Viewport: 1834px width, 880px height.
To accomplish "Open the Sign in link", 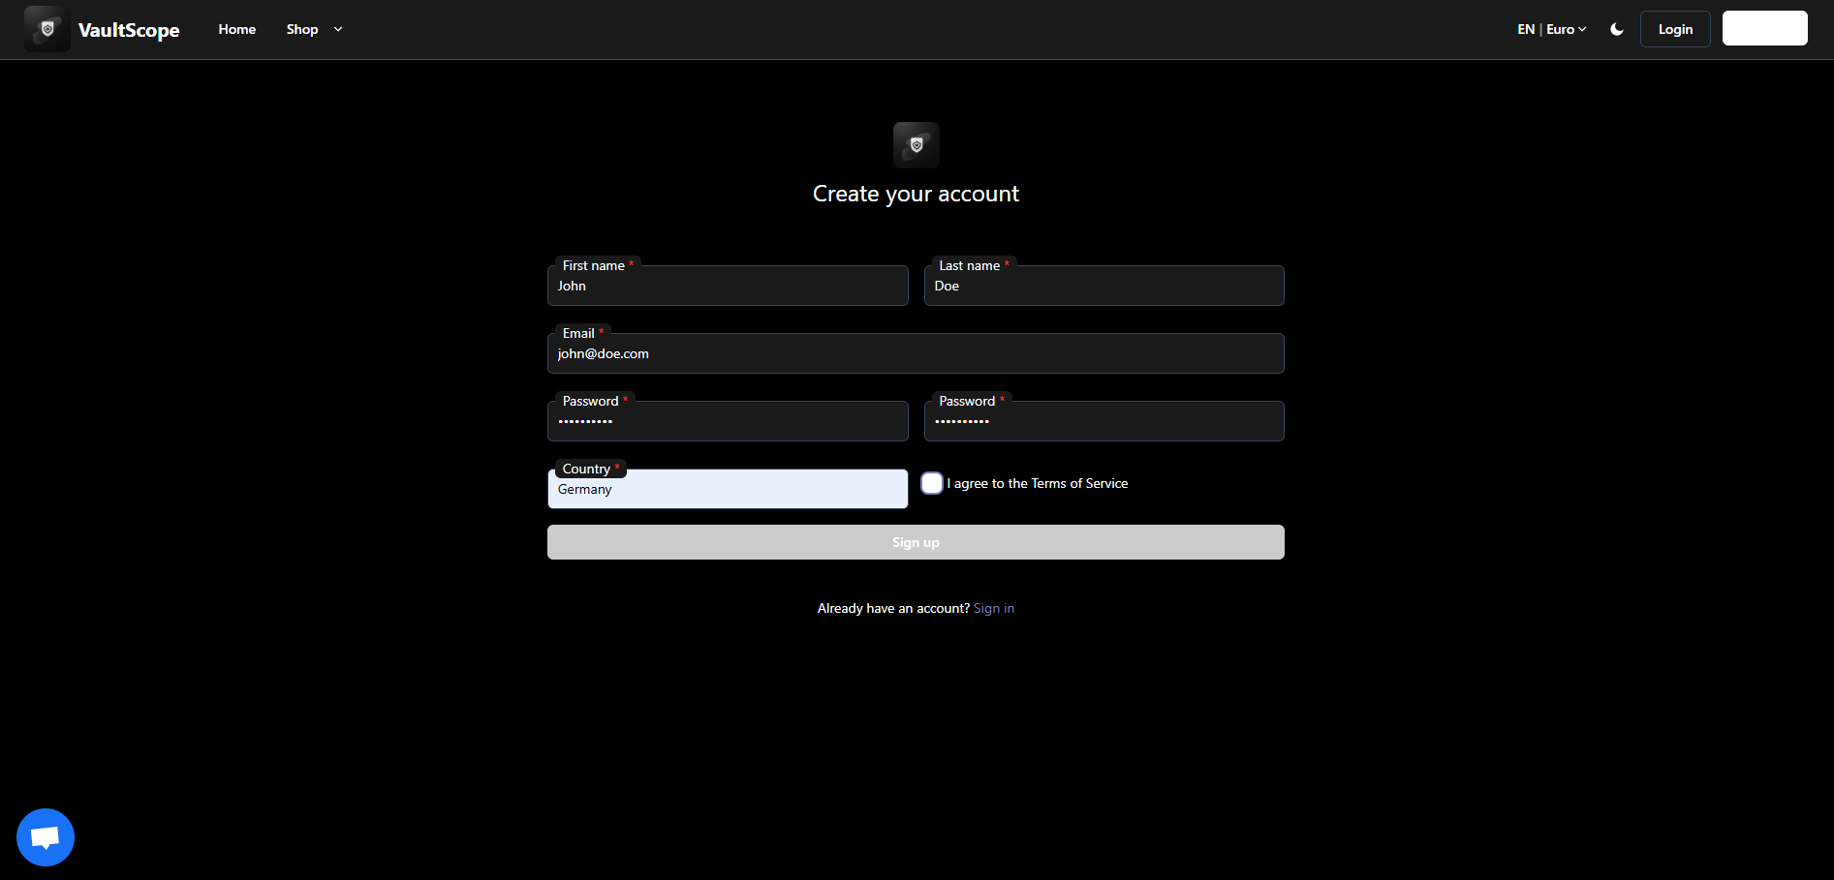I will tap(993, 607).
